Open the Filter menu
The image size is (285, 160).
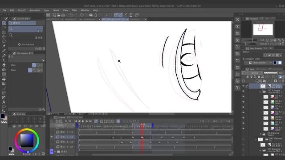point(74,10)
